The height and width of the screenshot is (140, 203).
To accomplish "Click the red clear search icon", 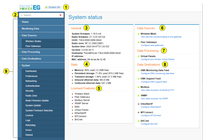I will [60, 15].
